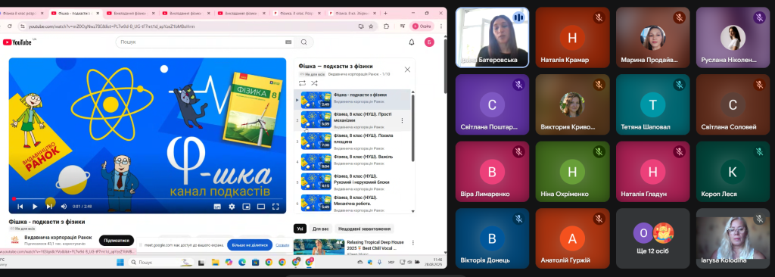Enter fullscreen in the video player
This screenshot has width=775, height=277.
[x=275, y=207]
